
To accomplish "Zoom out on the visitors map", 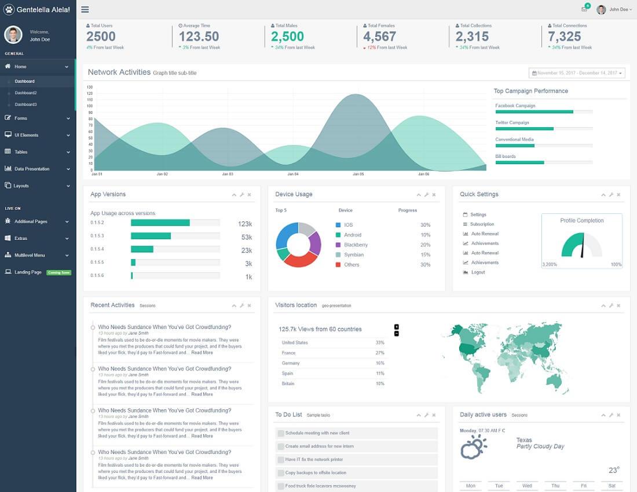I will [397, 334].
